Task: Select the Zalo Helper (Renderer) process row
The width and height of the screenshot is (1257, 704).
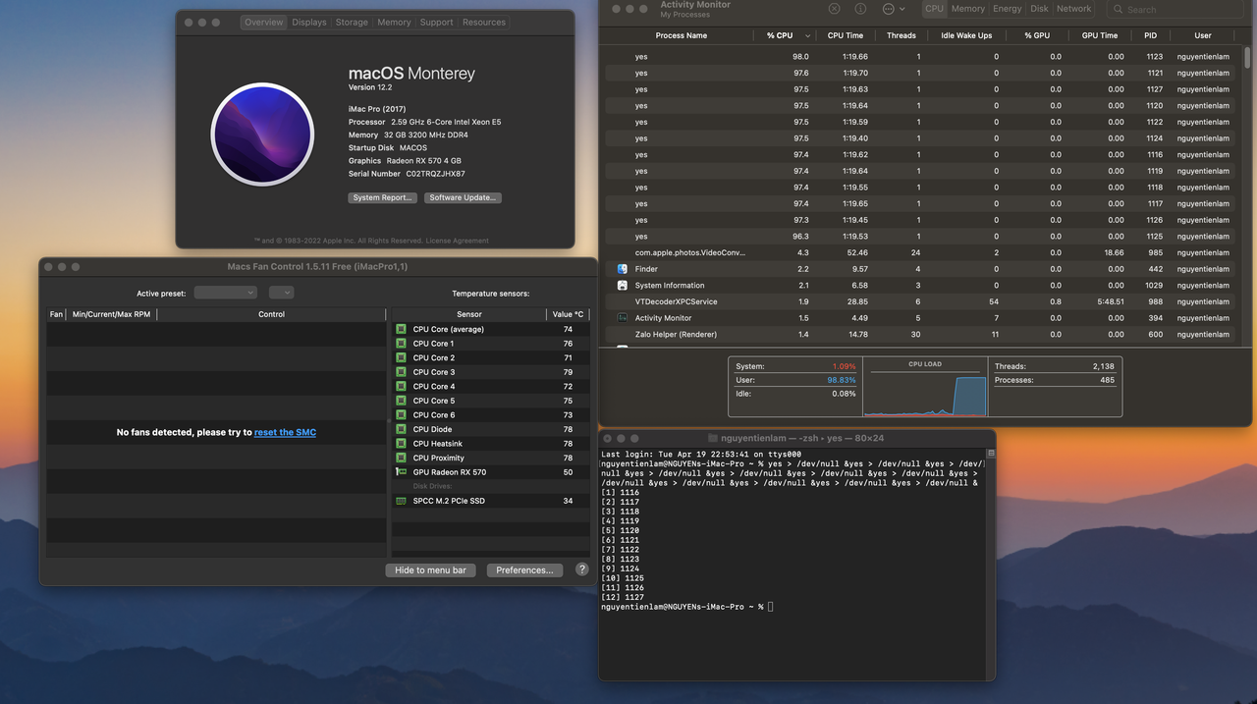Action: point(920,334)
